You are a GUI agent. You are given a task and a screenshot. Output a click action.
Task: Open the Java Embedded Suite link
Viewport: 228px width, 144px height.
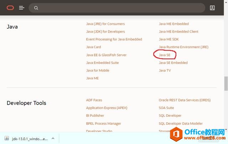(x=102, y=63)
